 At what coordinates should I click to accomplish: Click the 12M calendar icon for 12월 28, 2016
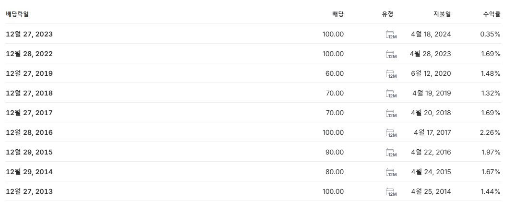(391, 133)
